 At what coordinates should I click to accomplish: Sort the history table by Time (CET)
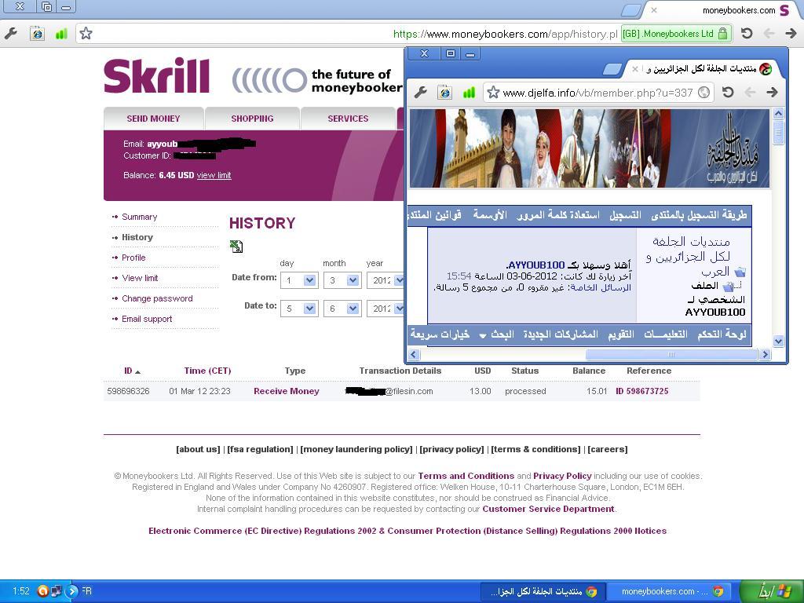(207, 371)
